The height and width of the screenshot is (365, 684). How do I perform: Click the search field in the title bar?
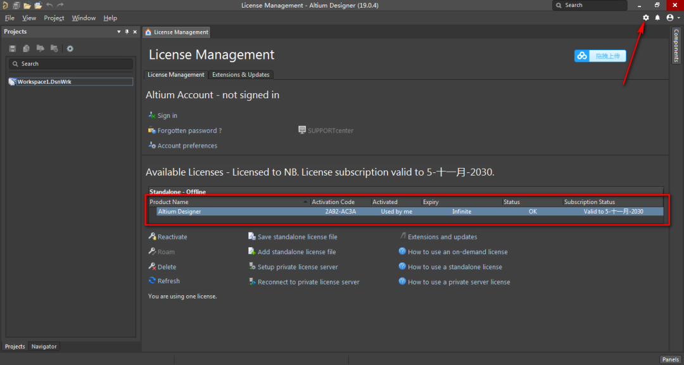pos(590,5)
